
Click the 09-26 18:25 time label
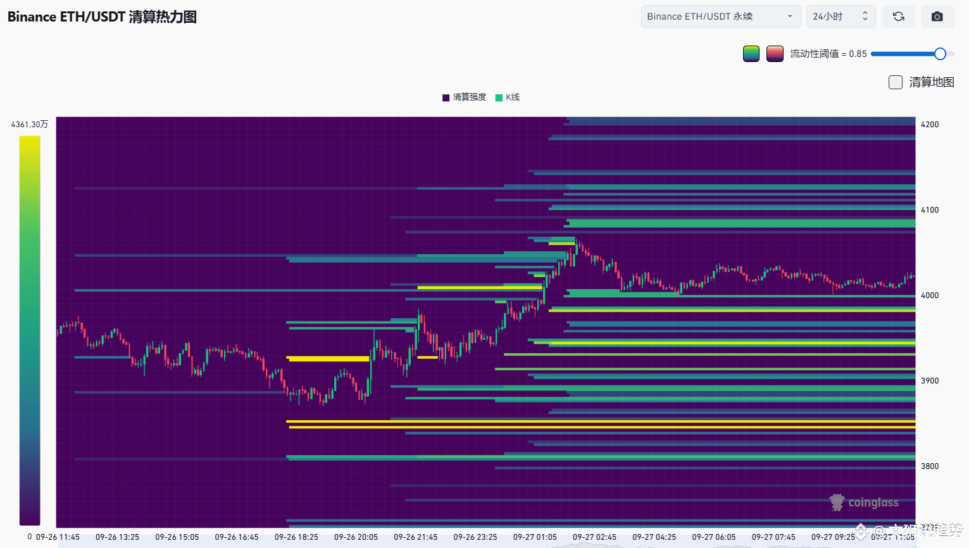click(296, 537)
